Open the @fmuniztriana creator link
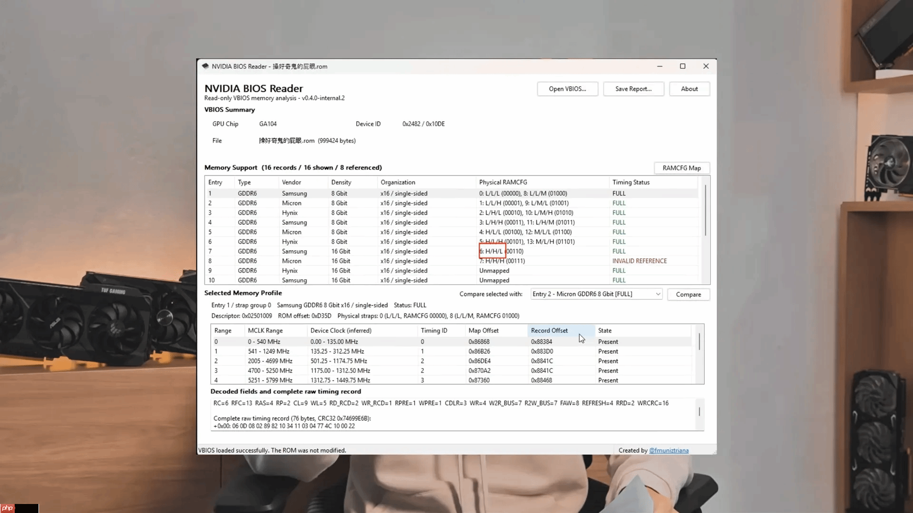This screenshot has height=513, width=913. pos(669,450)
